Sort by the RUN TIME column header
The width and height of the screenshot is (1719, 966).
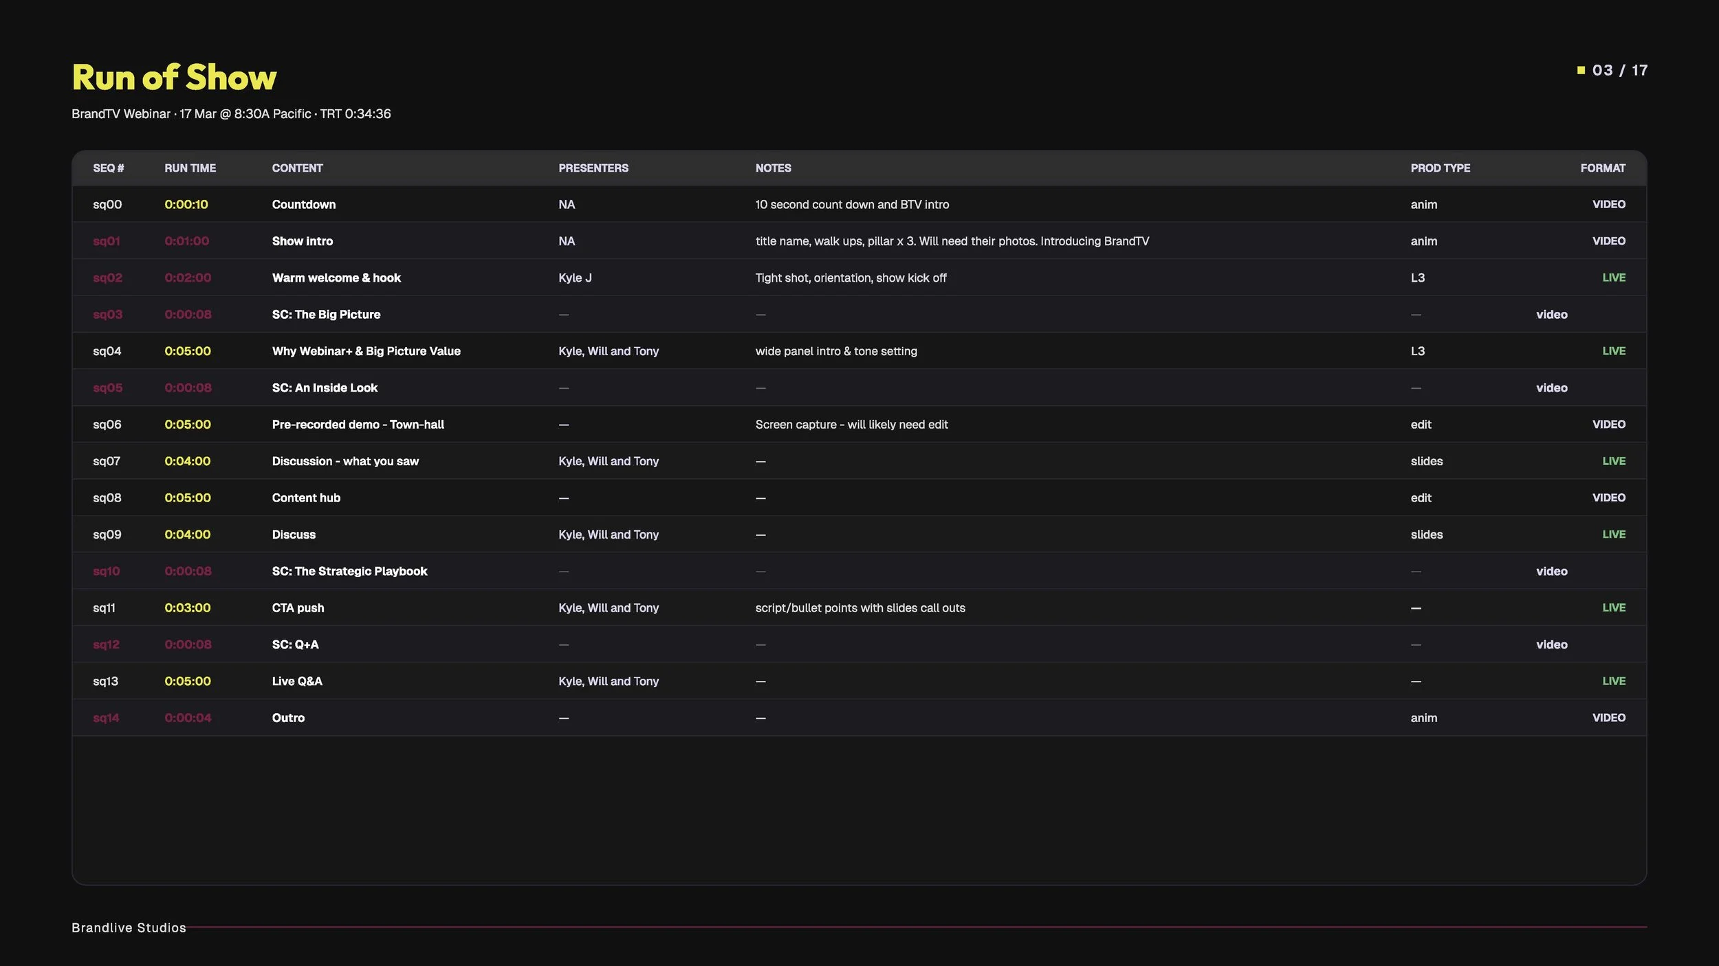click(190, 168)
